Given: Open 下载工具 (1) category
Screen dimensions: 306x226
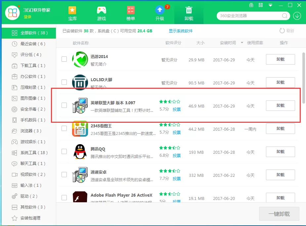Looking at the screenshot, I should click(29, 66).
